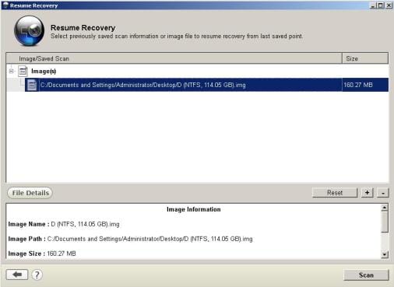This screenshot has height=287, width=394.
Task: Select the Image(s) tree label
Action: (x=44, y=71)
